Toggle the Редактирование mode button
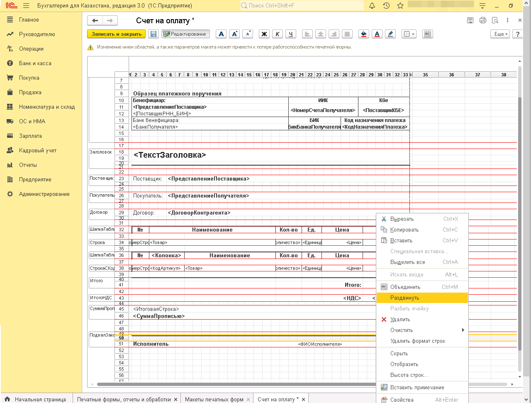Image resolution: width=531 pixels, height=403 pixels. (185, 34)
